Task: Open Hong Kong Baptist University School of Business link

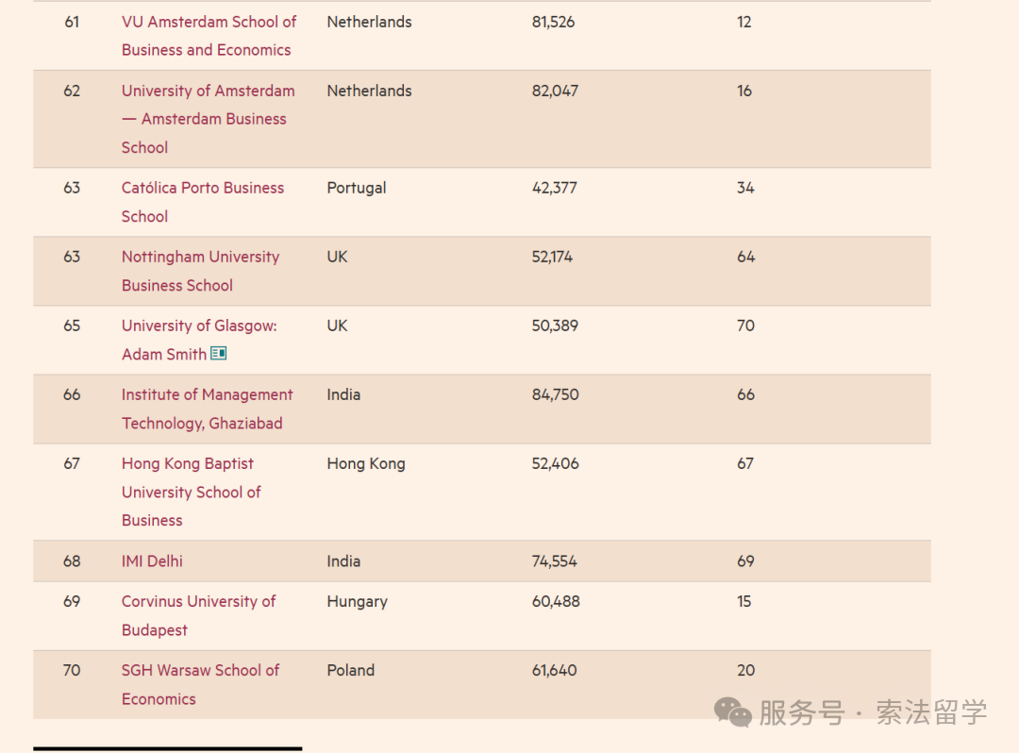Action: (x=191, y=492)
